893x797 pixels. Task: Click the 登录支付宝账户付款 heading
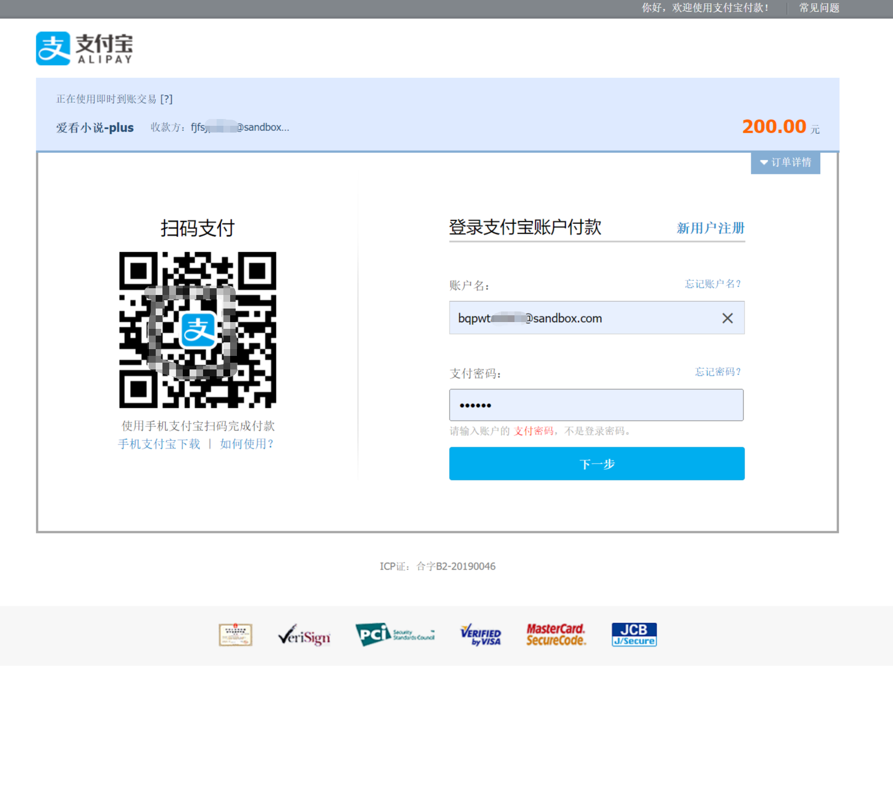point(525,227)
